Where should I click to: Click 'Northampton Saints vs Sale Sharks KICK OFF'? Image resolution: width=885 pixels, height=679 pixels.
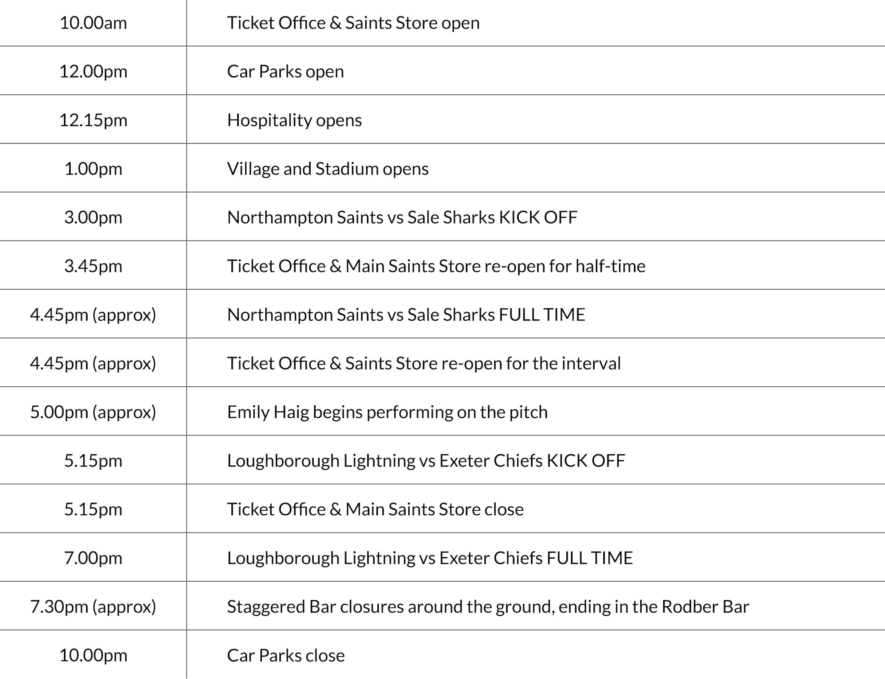(x=402, y=217)
